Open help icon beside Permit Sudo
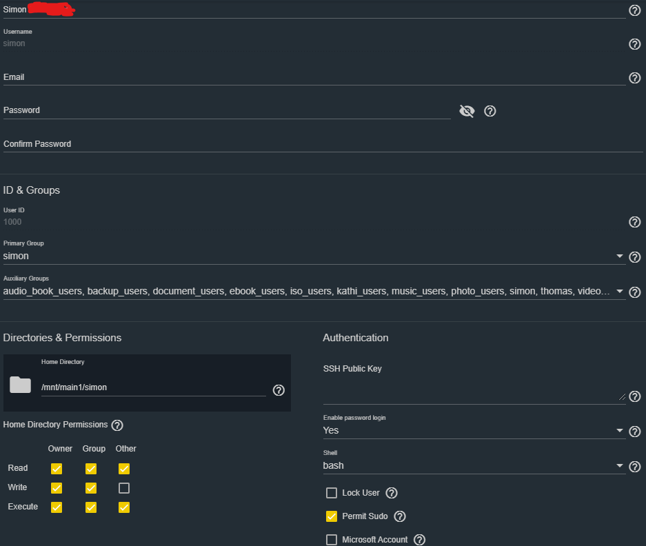Viewport: 646px width, 546px height. pyautogui.click(x=400, y=516)
